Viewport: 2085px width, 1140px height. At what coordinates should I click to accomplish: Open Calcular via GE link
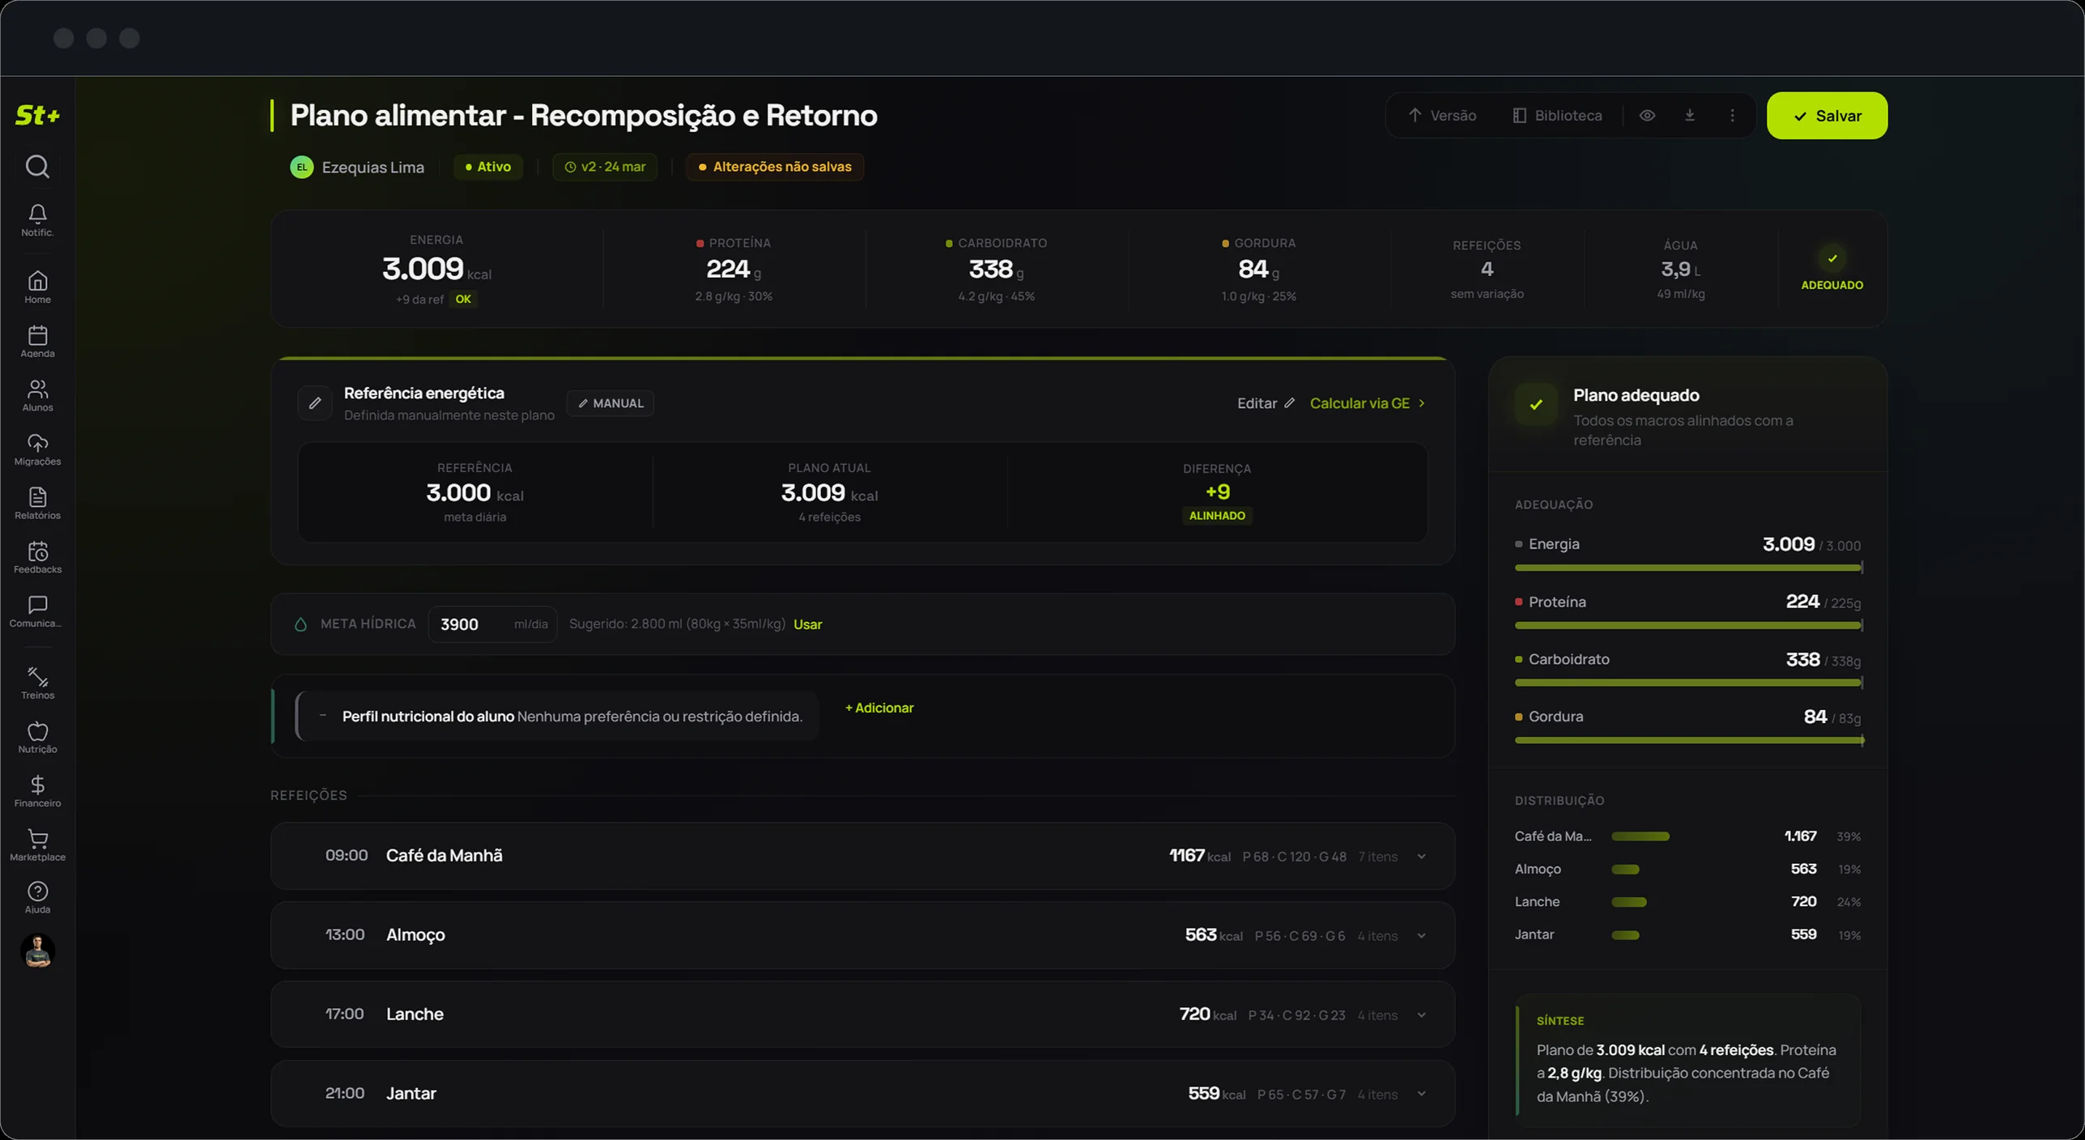(1368, 403)
